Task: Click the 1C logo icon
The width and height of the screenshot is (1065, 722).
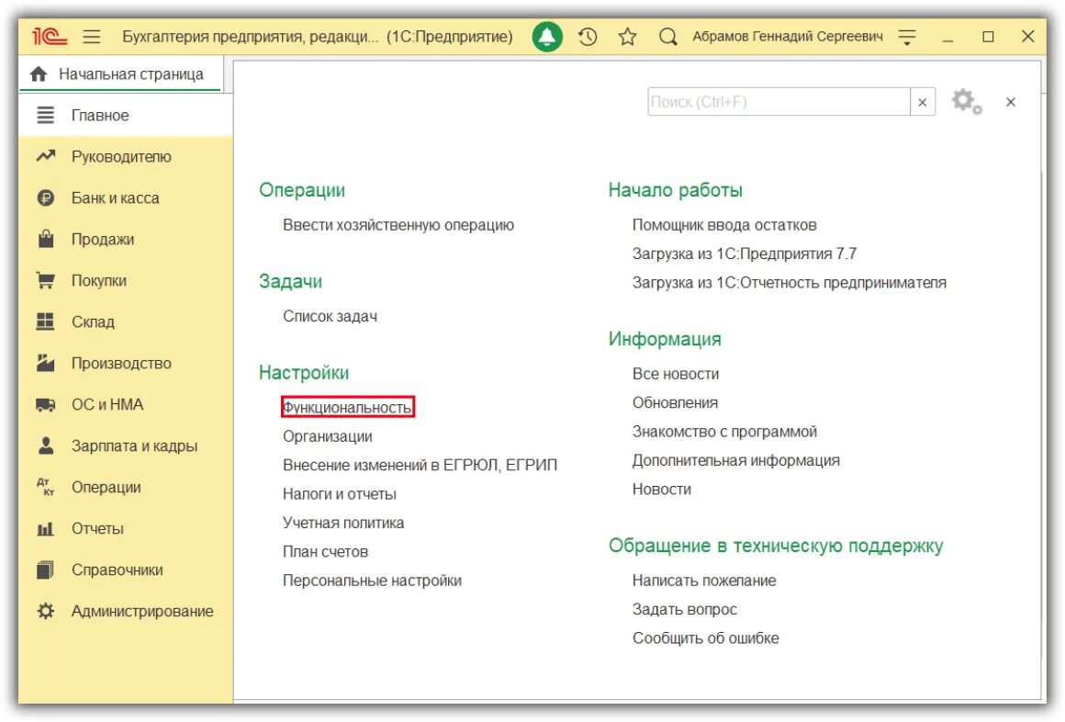Action: [x=50, y=37]
